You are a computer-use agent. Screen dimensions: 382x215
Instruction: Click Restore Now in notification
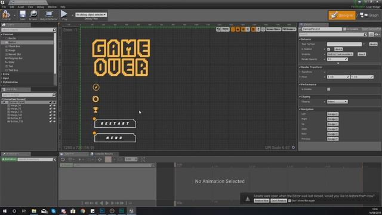pos(261,201)
